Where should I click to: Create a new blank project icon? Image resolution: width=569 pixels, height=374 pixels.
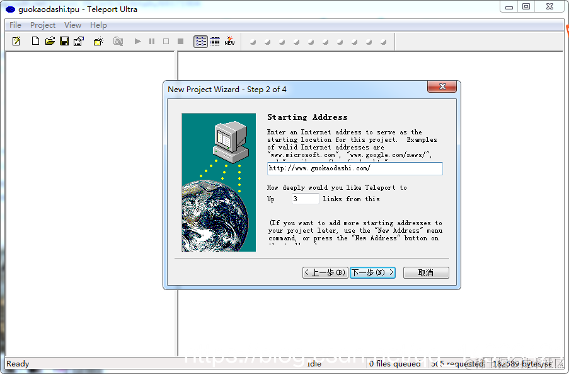35,41
